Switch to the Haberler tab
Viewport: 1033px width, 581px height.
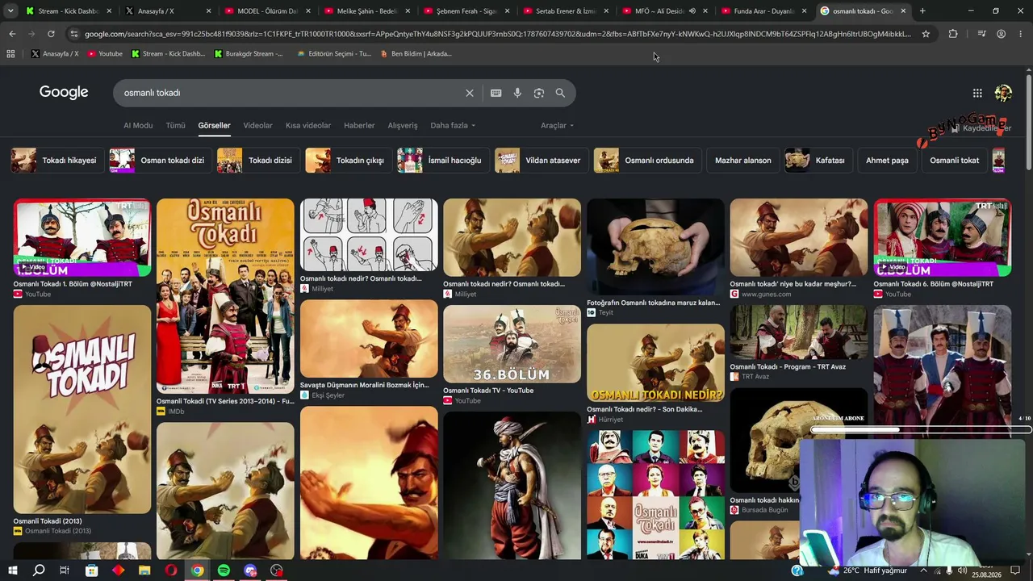click(359, 126)
